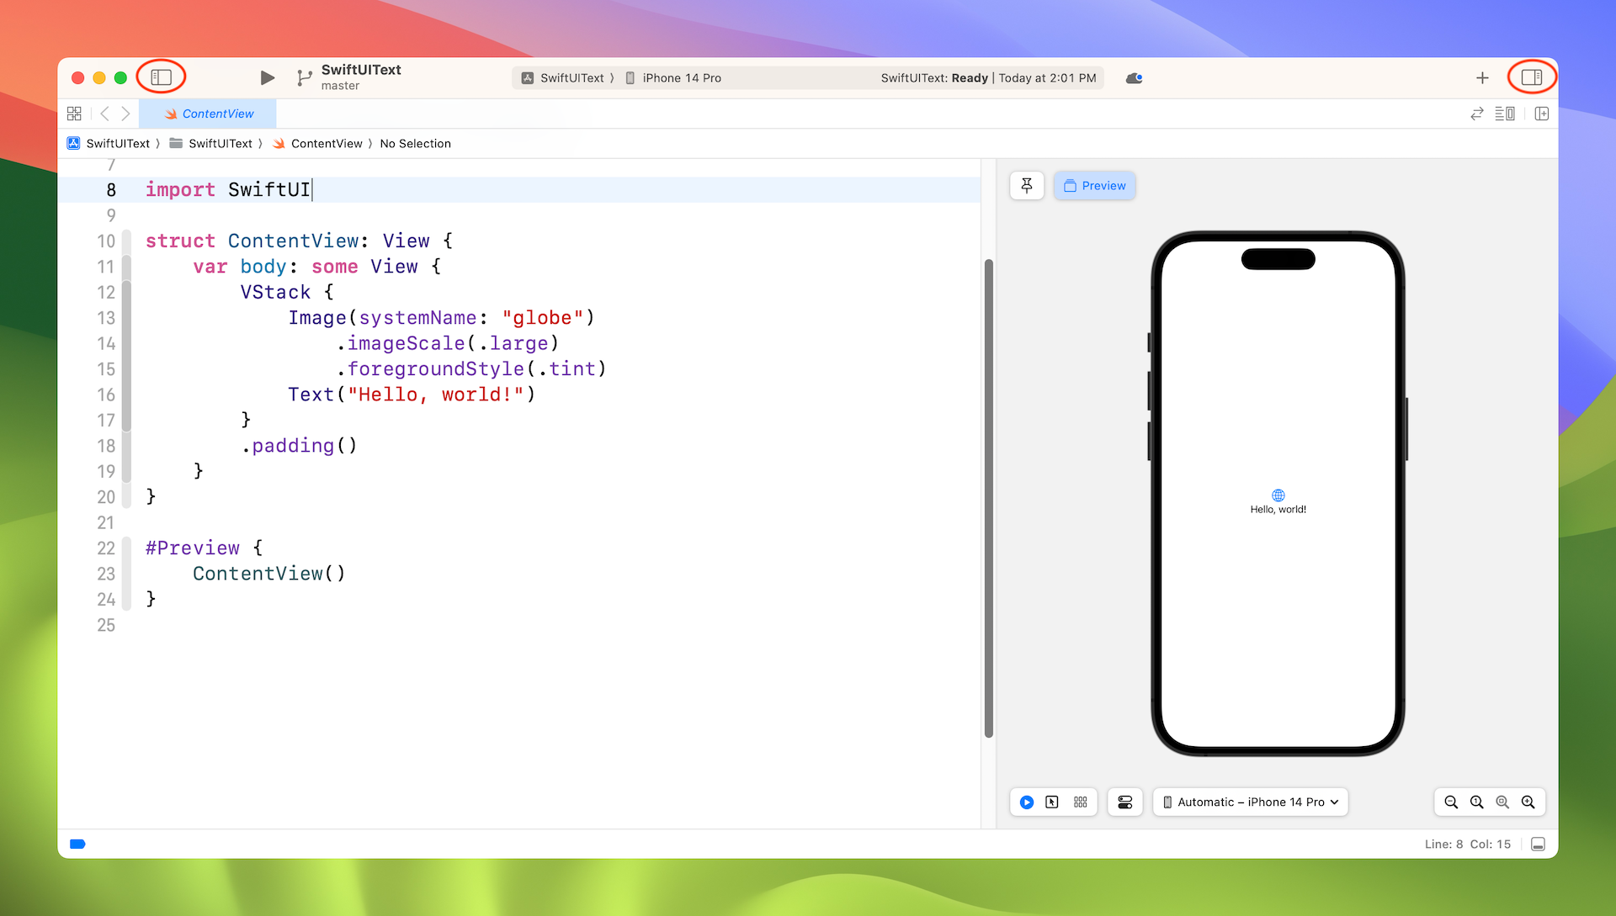Click line number 22 gutter
The height and width of the screenshot is (916, 1616).
pyautogui.click(x=105, y=548)
